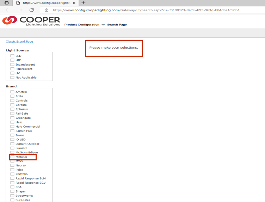
Task: Close the cooperlighting browser tab
Action: [x=74, y=3]
